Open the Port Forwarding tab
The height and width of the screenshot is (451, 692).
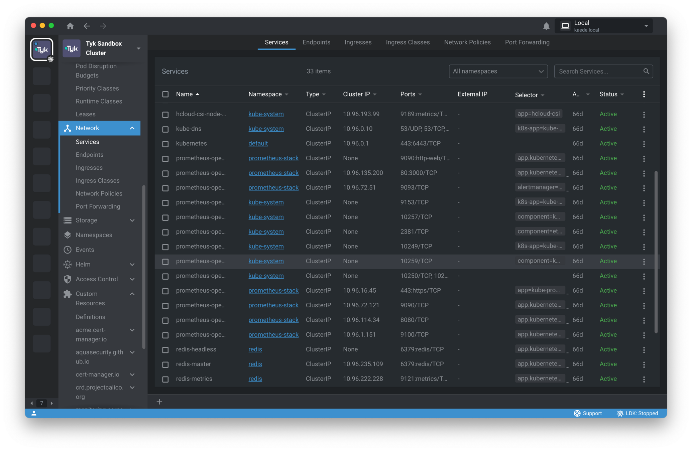[x=527, y=42]
